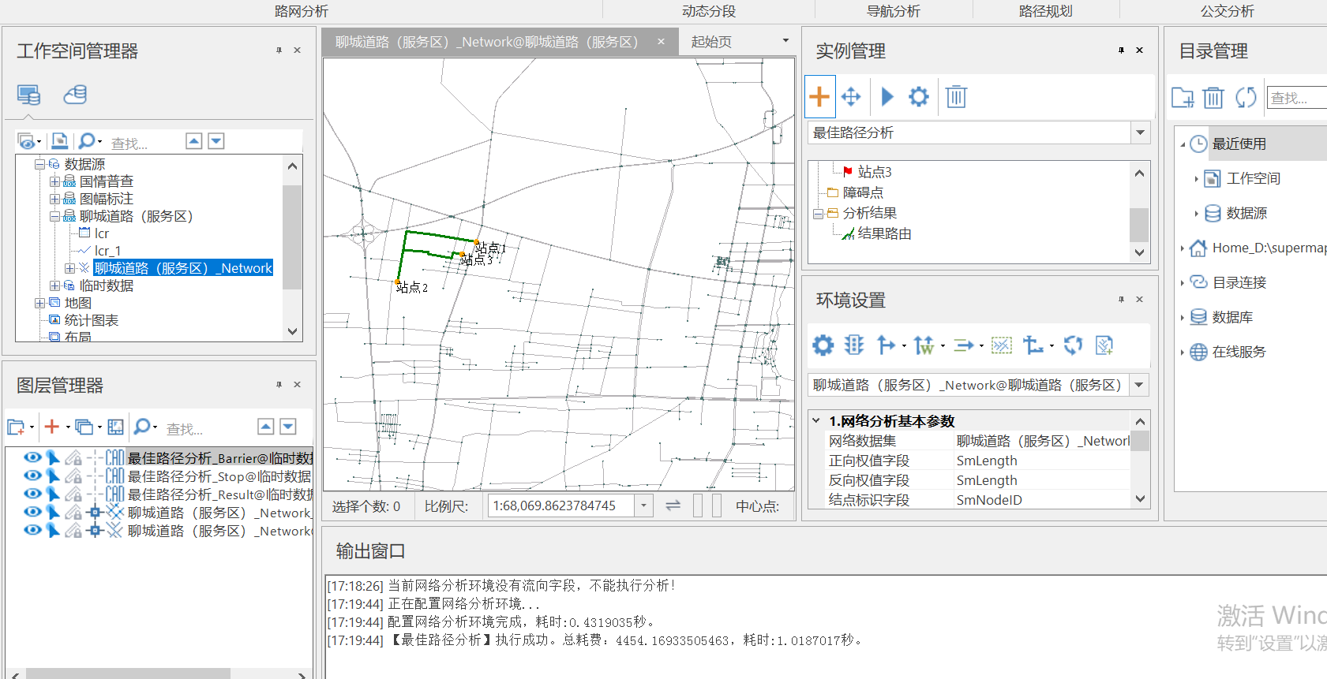Collapse the 分析结果 node in 实例管理
This screenshot has height=679, width=1327.
point(818,213)
